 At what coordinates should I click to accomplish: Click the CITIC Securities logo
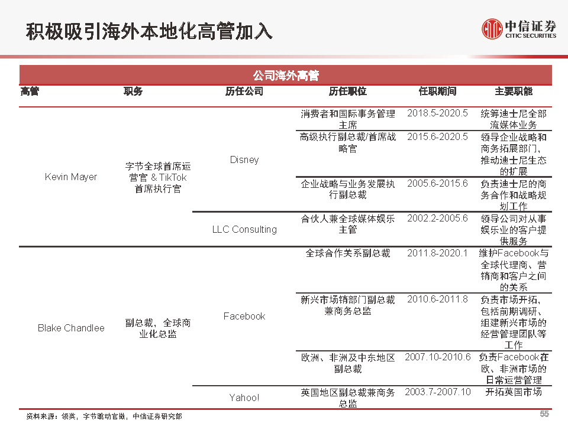tap(519, 28)
